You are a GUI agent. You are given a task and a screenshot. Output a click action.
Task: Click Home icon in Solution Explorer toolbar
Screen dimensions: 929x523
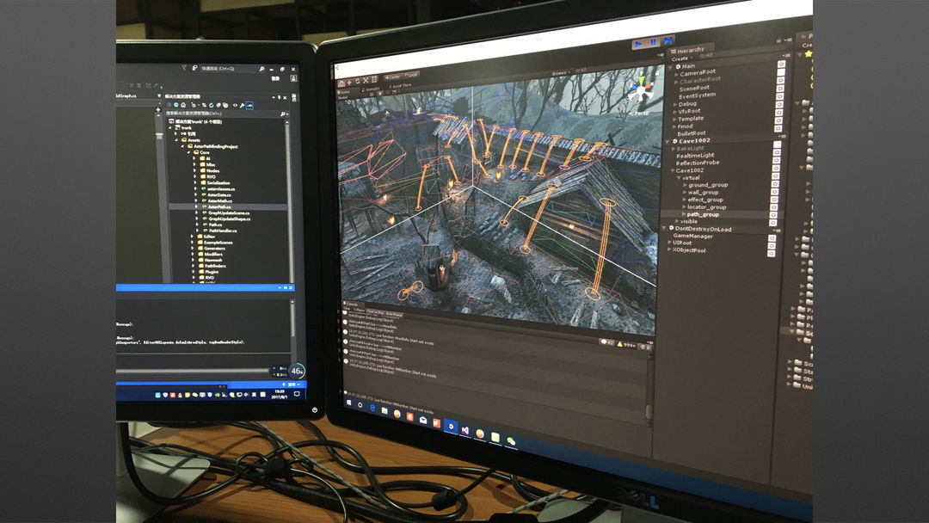click(x=183, y=105)
